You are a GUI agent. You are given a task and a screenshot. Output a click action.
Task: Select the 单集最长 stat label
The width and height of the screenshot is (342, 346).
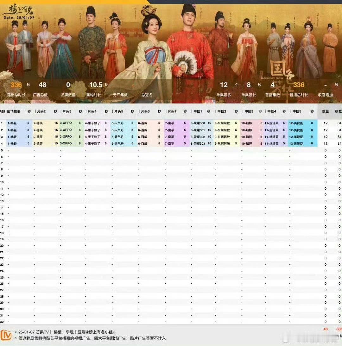(x=249, y=95)
